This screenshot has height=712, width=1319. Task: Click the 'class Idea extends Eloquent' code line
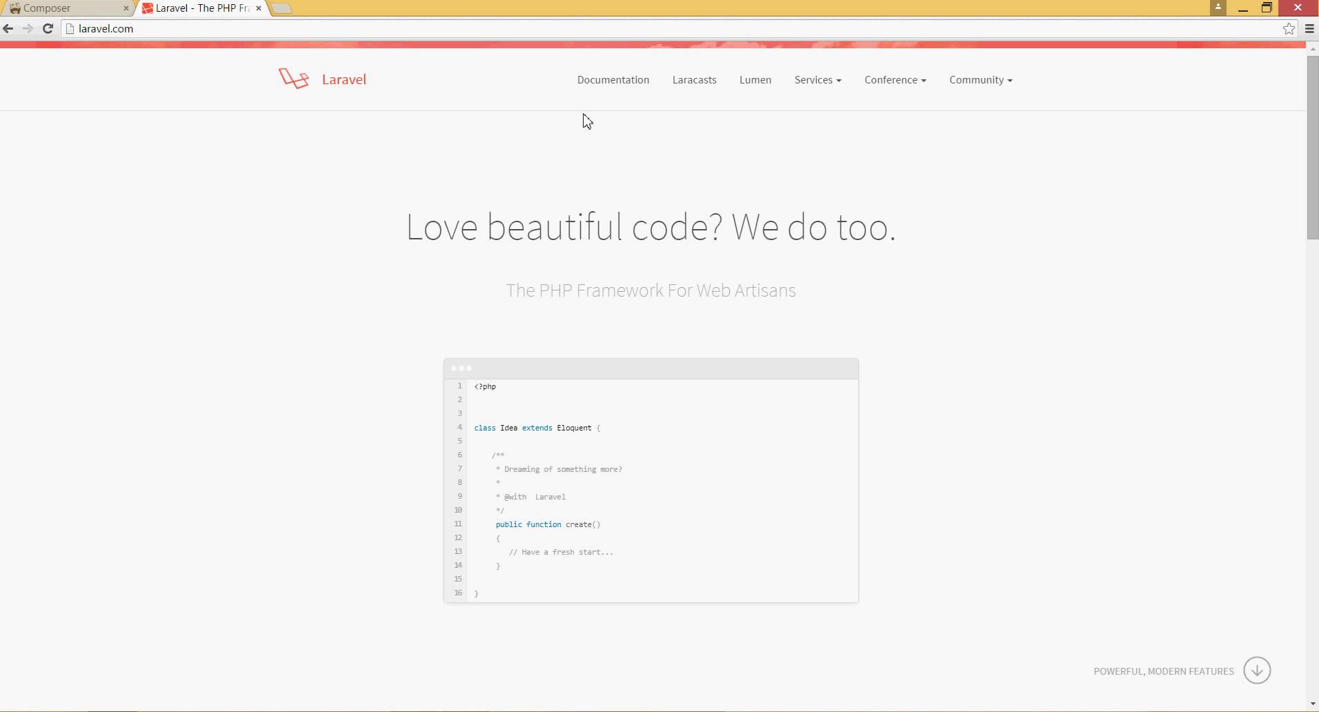[x=537, y=428]
